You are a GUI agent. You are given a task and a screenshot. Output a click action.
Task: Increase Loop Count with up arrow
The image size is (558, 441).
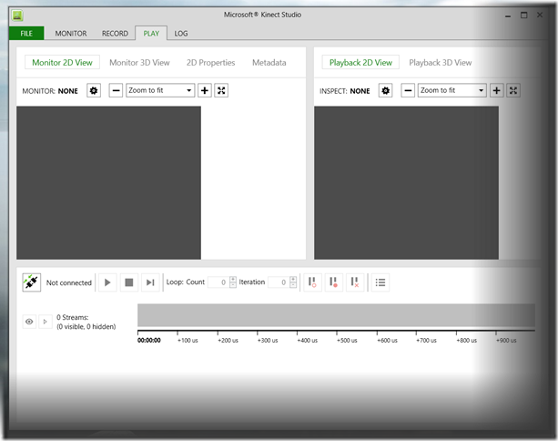[x=233, y=280]
